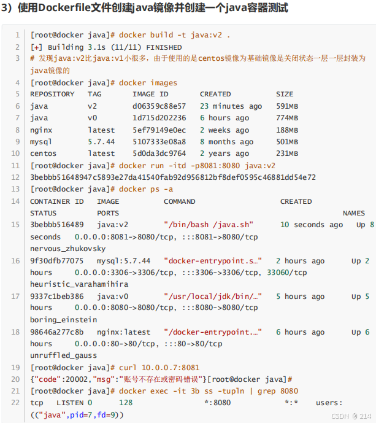Click the long container hash starting 3bebbb51648947
This screenshot has height=423, width=376.
pos(173,177)
